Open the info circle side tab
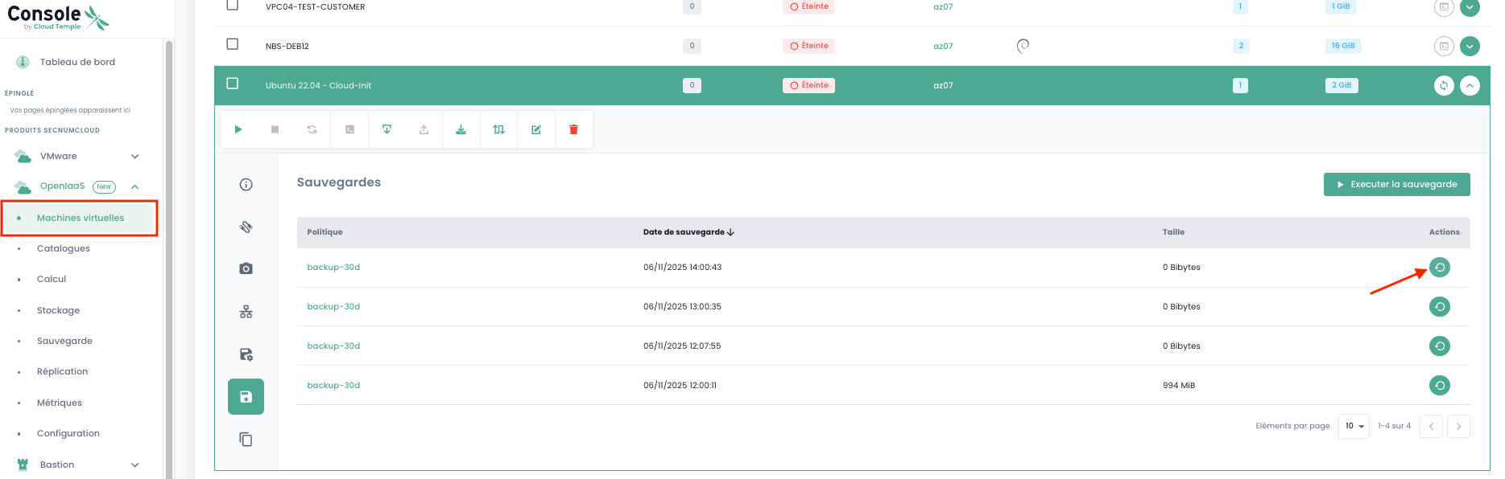Image resolution: width=1505 pixels, height=479 pixels. (x=246, y=185)
